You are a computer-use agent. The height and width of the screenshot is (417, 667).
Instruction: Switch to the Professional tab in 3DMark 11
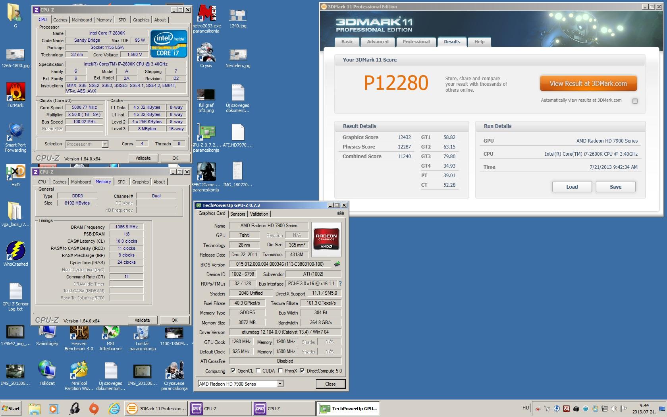[x=416, y=42]
